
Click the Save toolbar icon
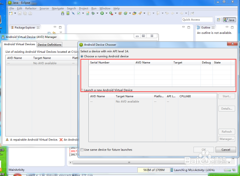(20, 13)
